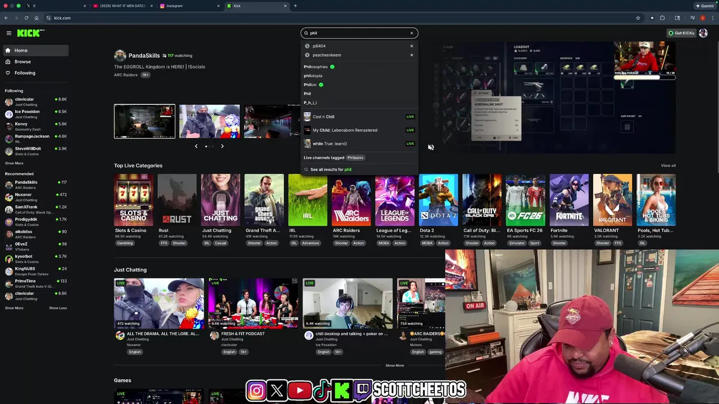Switch to X browser tab

(x=55, y=6)
